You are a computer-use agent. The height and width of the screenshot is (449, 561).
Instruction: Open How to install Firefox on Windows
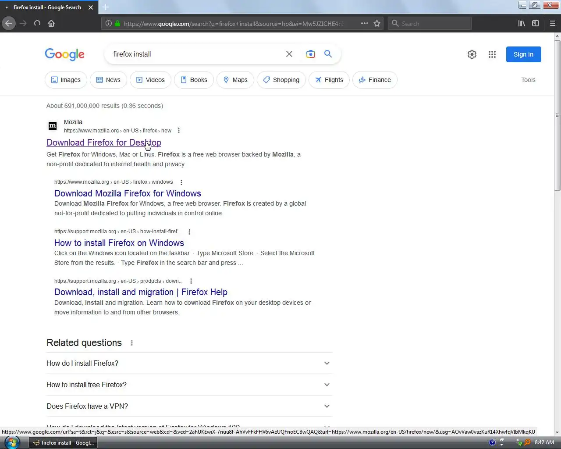pos(119,243)
